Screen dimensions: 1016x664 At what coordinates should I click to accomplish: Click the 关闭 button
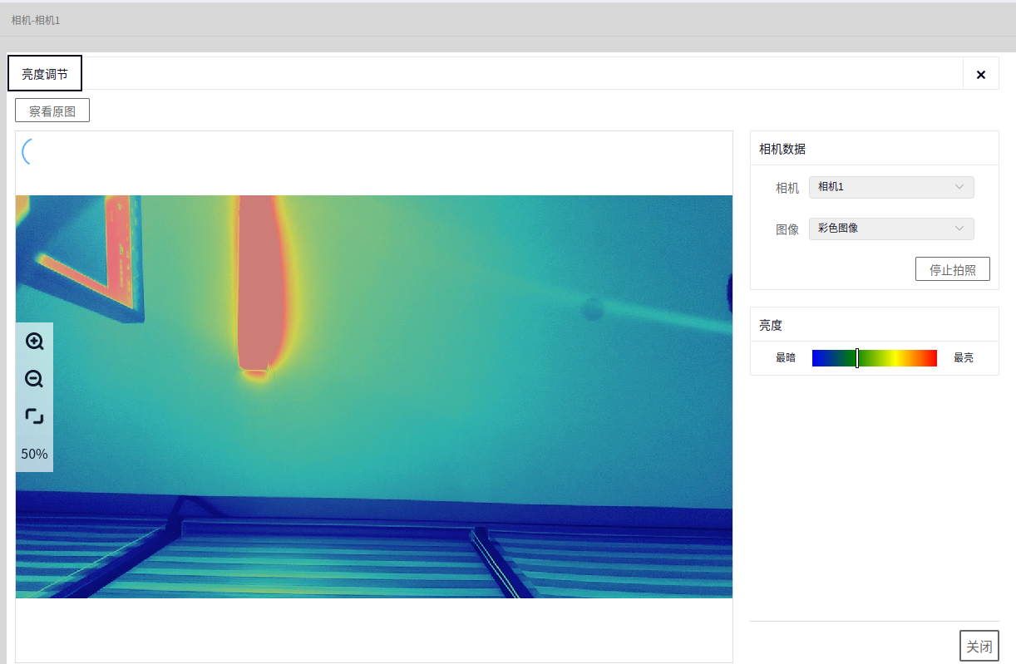pos(979,646)
